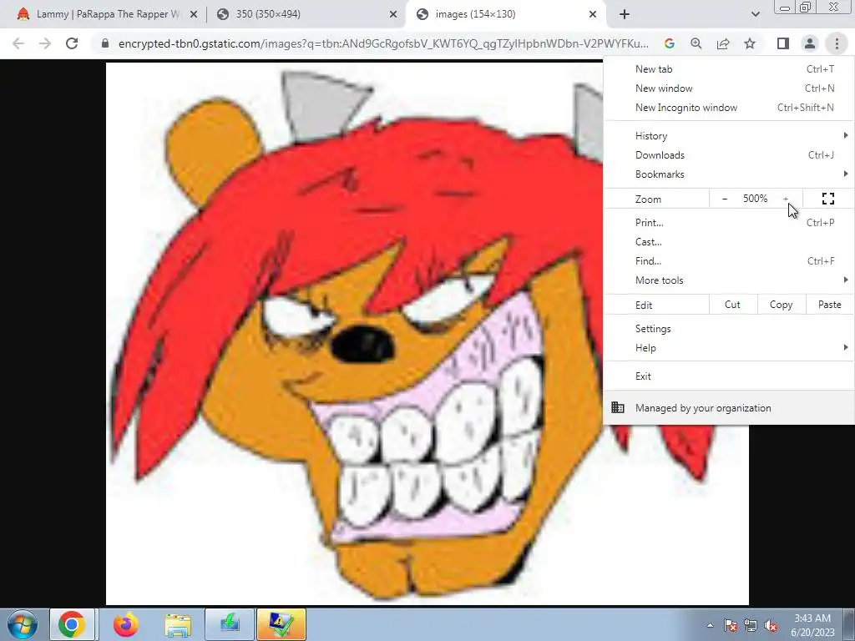Expand the Bookmarks submenu
This screenshot has height=641, width=855.
tap(728, 174)
